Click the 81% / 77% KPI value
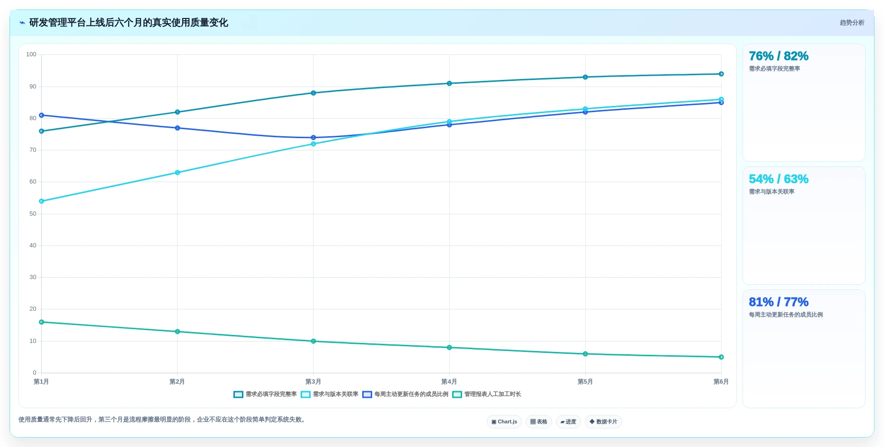884x447 pixels. [x=778, y=302]
